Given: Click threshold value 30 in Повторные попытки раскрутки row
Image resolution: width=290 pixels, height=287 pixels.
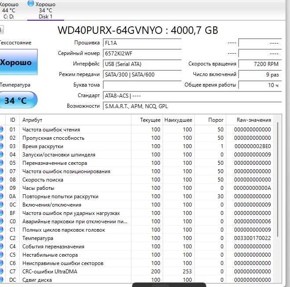Looking at the screenshot, I should point(221,196).
